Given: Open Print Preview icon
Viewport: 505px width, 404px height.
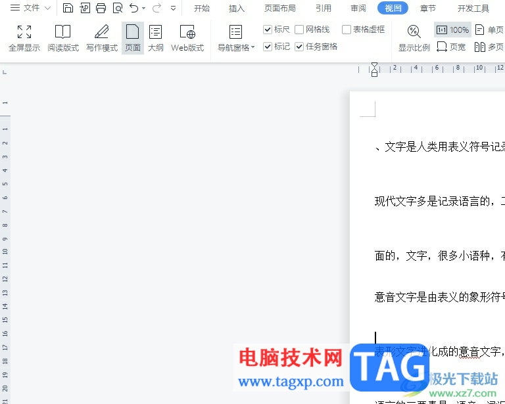Looking at the screenshot, I should tap(118, 8).
